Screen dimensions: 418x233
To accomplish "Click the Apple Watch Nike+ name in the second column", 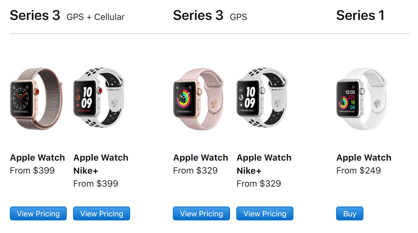I will tap(101, 164).
